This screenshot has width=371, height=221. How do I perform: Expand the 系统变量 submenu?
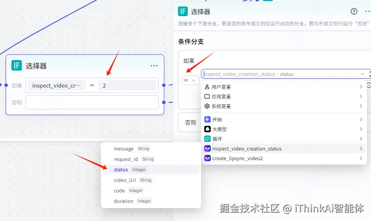coord(361,106)
